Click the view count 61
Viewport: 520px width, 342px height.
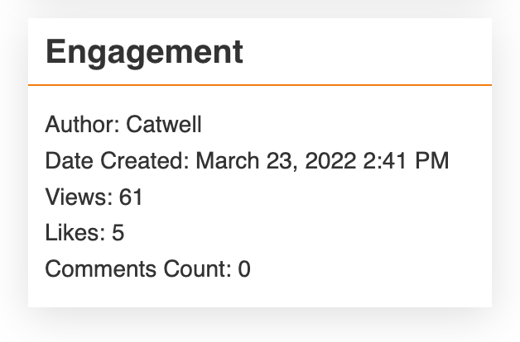click(131, 197)
